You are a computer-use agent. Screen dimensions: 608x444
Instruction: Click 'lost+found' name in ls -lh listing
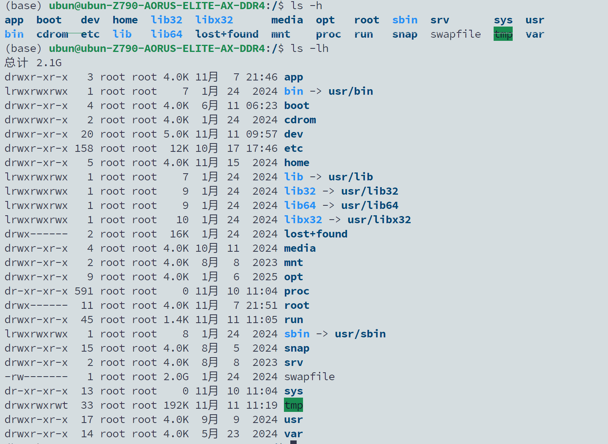point(316,234)
